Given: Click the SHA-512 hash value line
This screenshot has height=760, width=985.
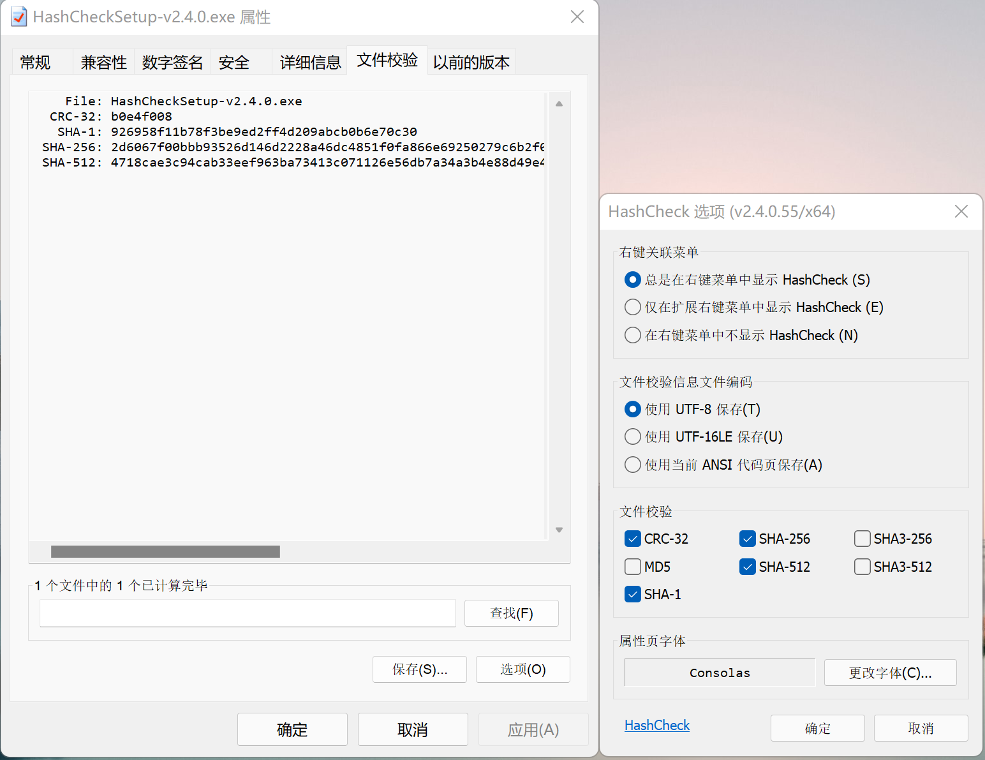Looking at the screenshot, I should [x=328, y=163].
